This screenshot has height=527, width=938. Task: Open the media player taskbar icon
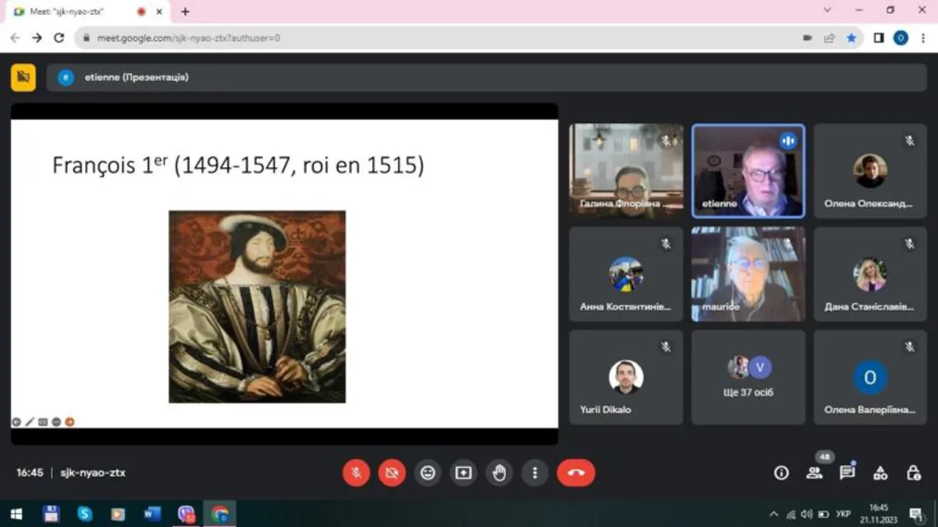pos(118,514)
